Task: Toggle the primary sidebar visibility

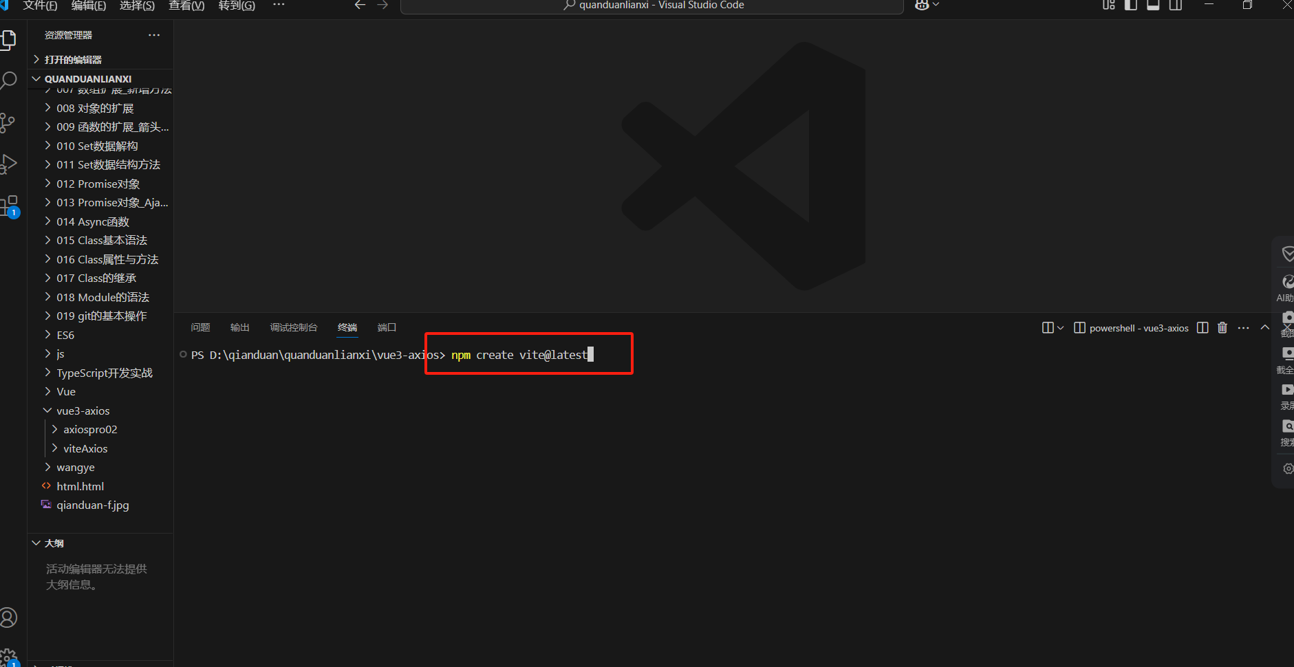Action: pos(1131,6)
